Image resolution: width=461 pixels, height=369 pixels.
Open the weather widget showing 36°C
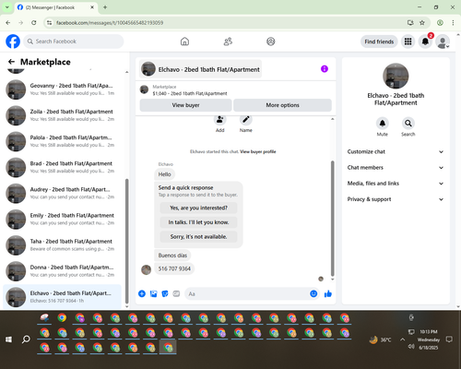(x=381, y=339)
